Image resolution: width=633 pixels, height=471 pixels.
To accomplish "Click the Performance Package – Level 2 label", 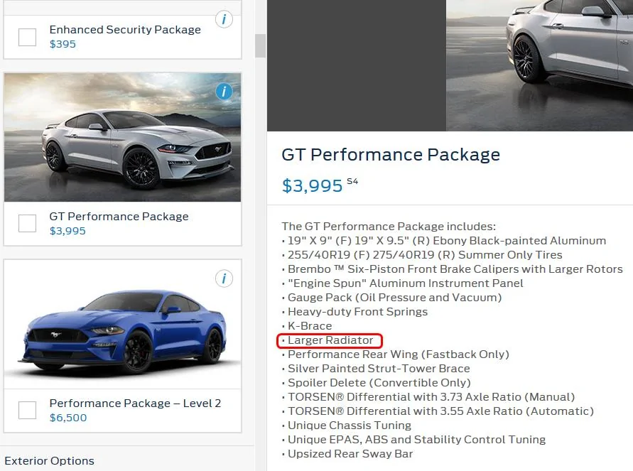I will (x=135, y=404).
